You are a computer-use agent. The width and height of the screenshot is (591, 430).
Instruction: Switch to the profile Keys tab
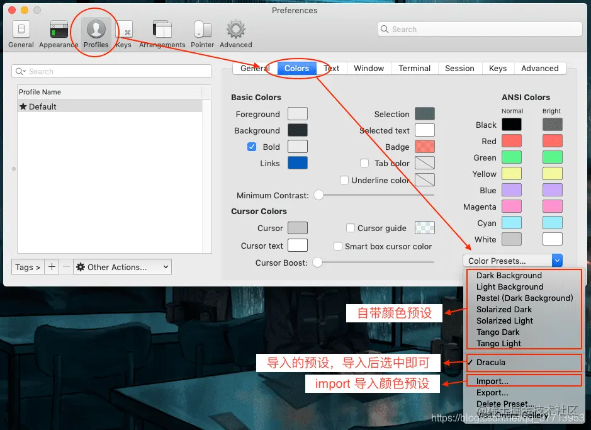point(498,68)
